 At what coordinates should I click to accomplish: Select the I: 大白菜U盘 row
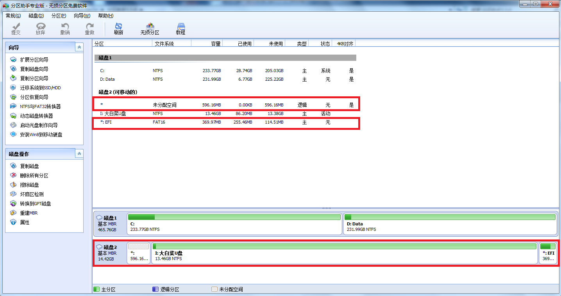point(225,113)
